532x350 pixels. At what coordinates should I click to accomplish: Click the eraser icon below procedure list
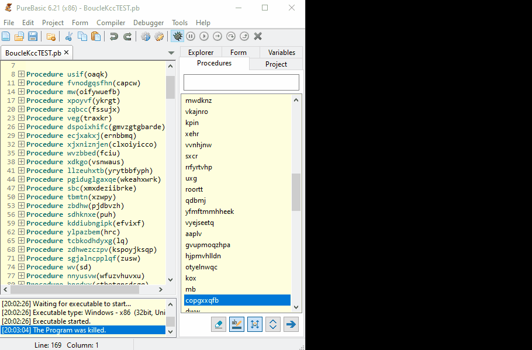point(219,324)
